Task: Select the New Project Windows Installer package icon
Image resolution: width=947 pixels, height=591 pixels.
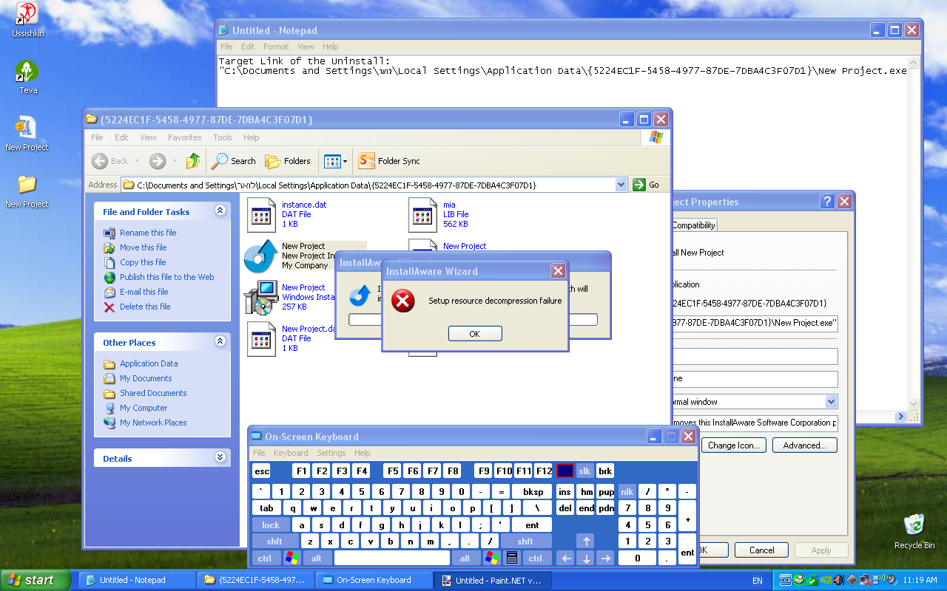Action: click(260, 297)
